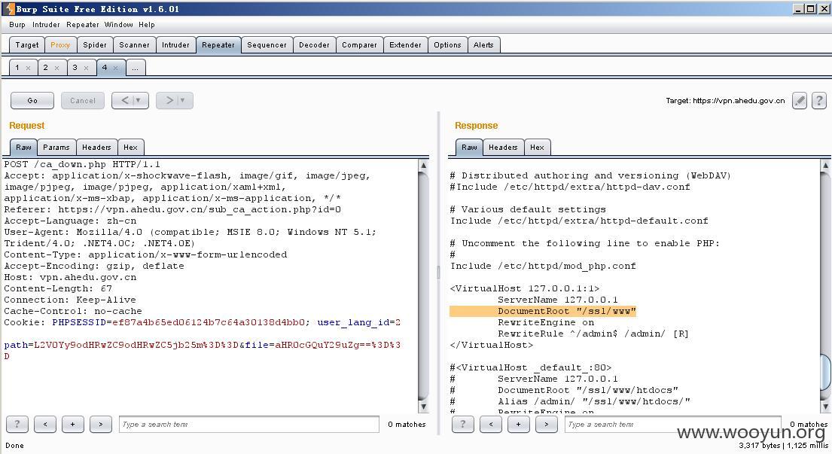This screenshot has width=832, height=454.
Task: Click the Target: https://vpn.ahedu.gov.cn label
Action: pos(725,100)
